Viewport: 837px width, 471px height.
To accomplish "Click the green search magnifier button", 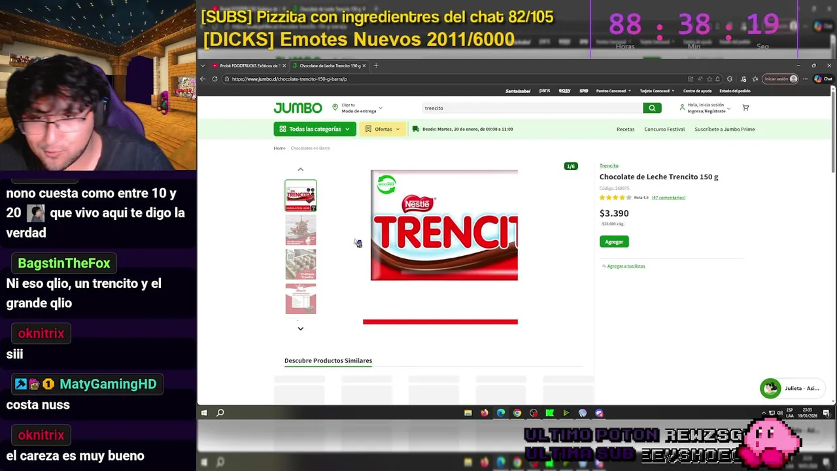I will (652, 108).
